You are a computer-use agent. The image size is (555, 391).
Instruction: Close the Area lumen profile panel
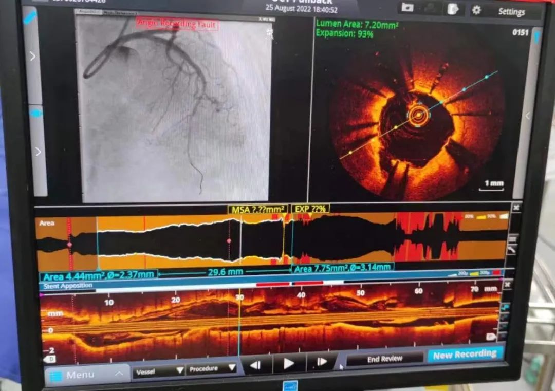[515, 208]
